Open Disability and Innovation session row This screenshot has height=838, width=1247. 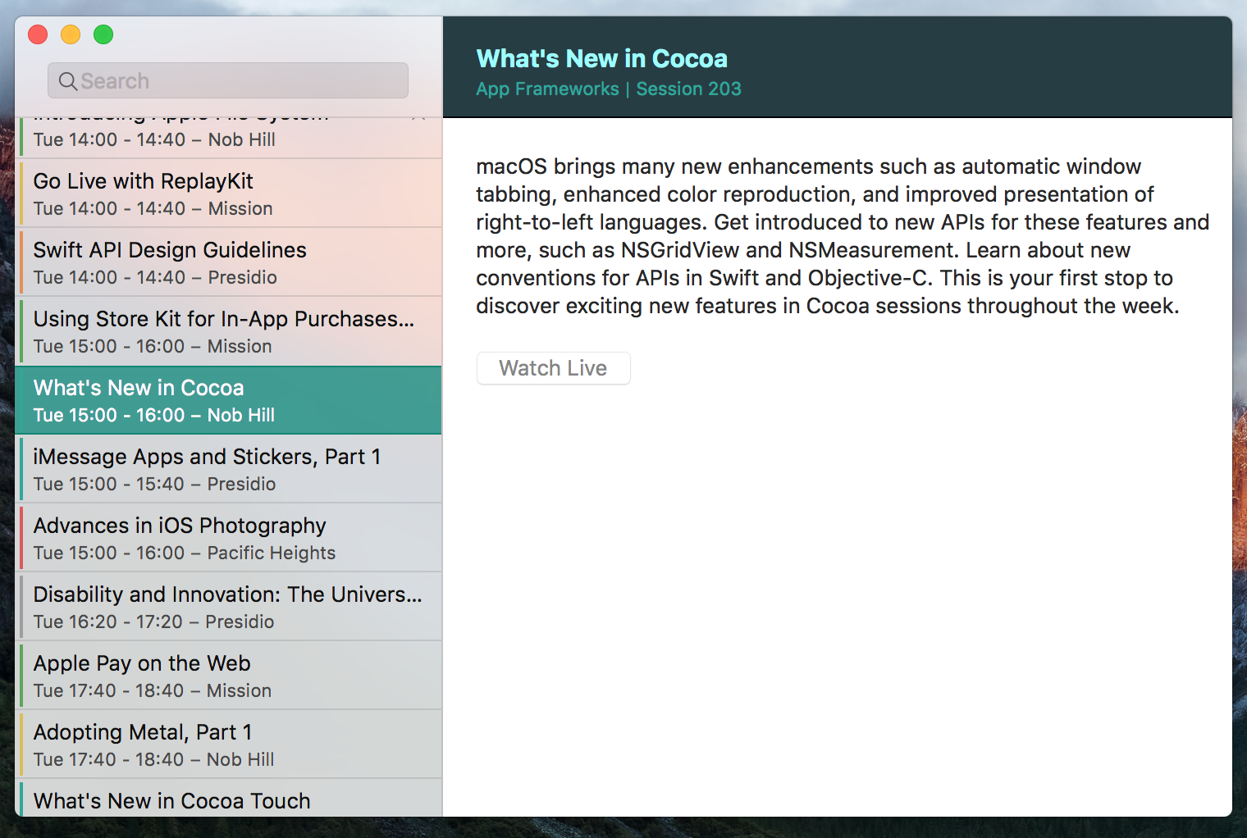(x=229, y=607)
